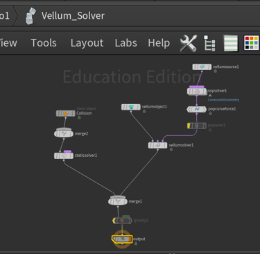The image size is (260, 254).
Task: Click the merge1 node name label
Action: coord(135,201)
